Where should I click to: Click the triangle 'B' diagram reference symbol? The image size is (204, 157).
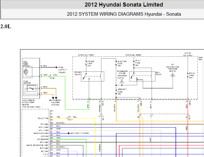click(173, 75)
